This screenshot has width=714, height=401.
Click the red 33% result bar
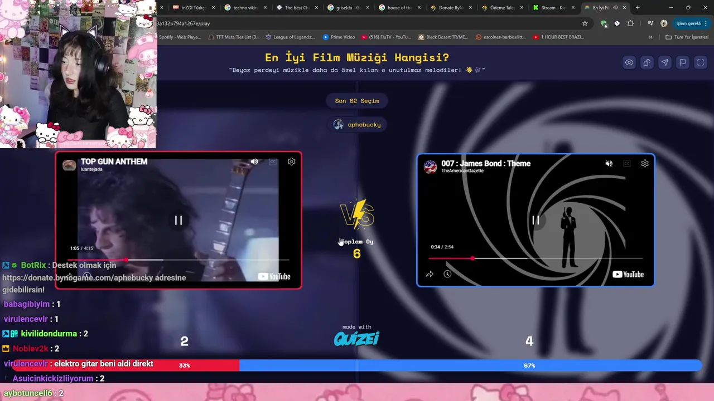tap(127, 365)
